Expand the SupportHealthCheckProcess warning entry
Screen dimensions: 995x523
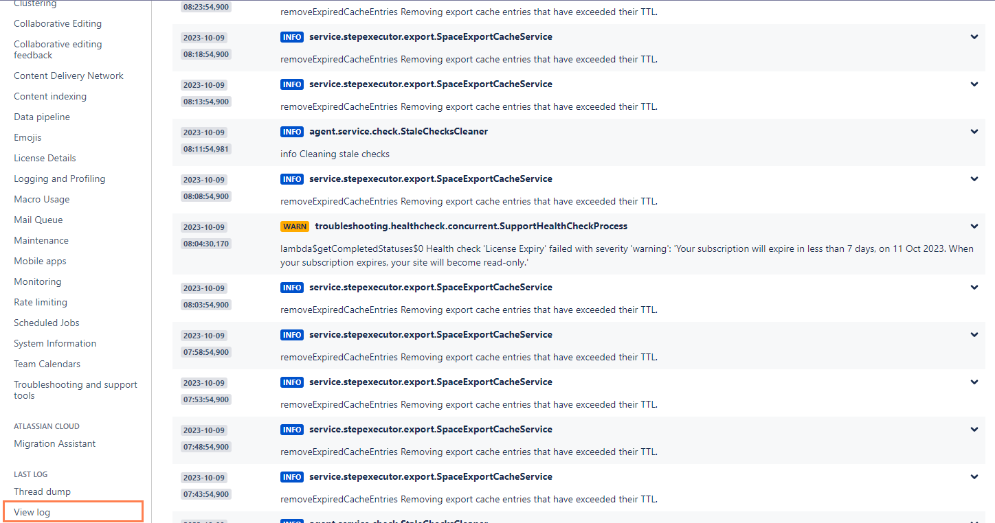click(x=974, y=226)
